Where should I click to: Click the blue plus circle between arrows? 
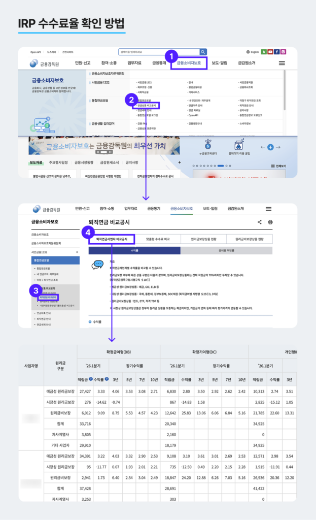click(x=271, y=147)
